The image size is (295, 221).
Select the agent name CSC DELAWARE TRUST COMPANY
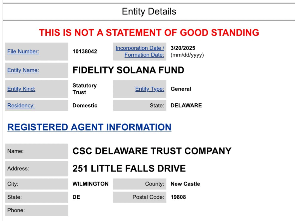pyautogui.click(x=151, y=151)
